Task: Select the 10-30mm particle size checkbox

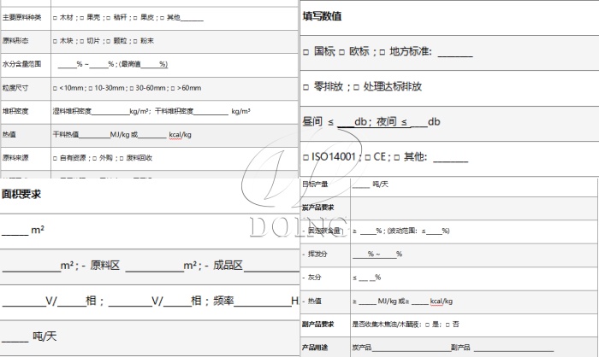Action: coord(91,89)
